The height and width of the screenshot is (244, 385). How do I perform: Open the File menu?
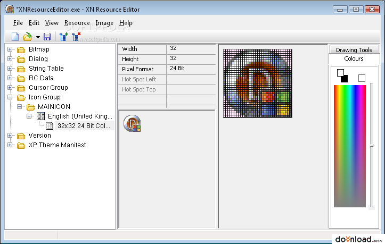pos(18,23)
